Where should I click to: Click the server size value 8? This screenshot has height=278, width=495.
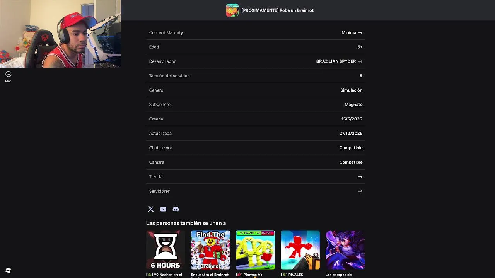361,76
